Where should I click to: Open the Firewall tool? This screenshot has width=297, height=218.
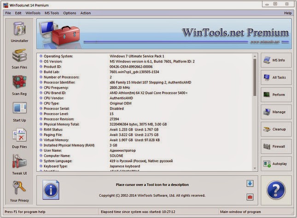click(x=276, y=146)
